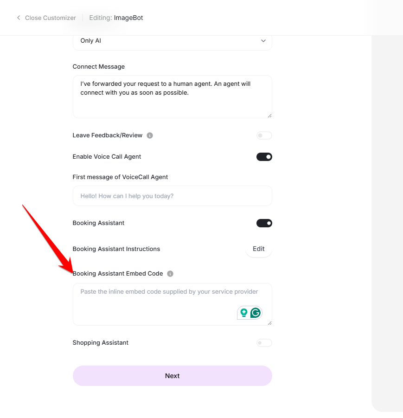The height and width of the screenshot is (418, 403).
Task: Click the chevron arrow in Only AI field
Action: [x=263, y=41]
